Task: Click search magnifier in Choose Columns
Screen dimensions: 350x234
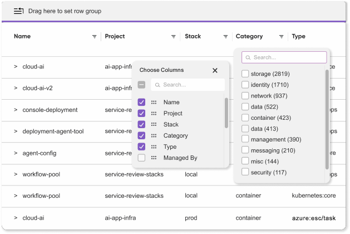Action: tap(157, 85)
